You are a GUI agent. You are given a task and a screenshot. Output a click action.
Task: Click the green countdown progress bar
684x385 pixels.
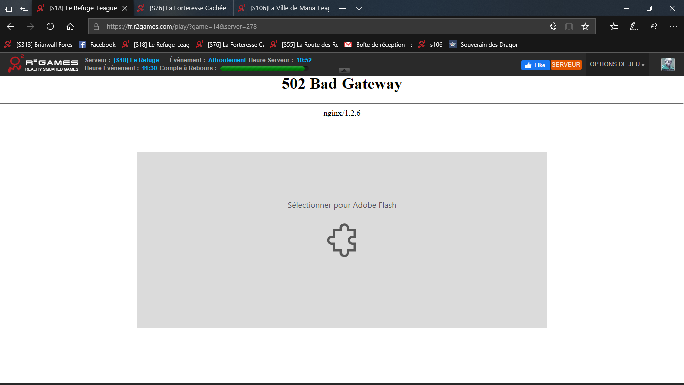(263, 68)
